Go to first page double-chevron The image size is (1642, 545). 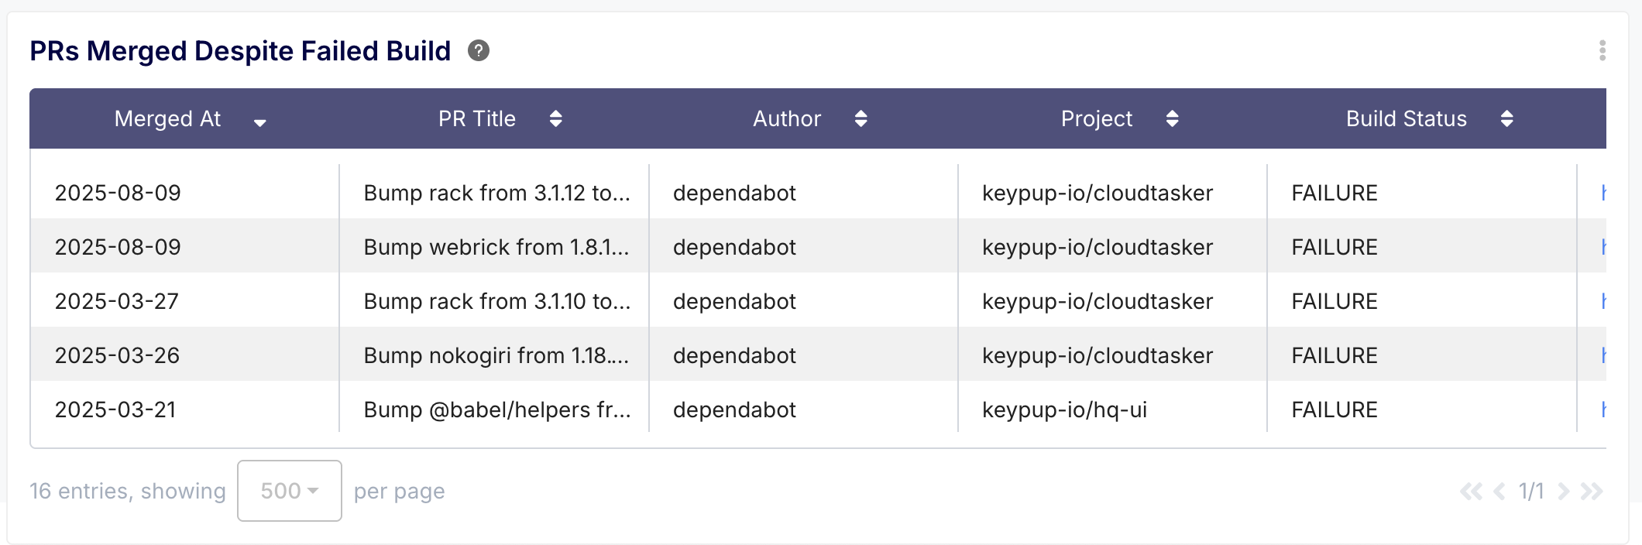tap(1470, 492)
